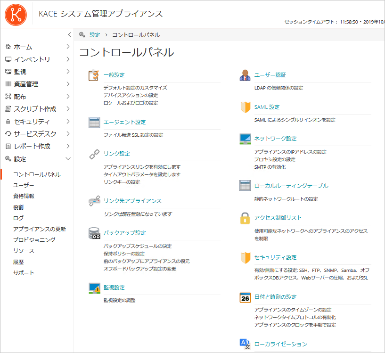
Task: Click the リンク設定 chain icon
Action: [94, 154]
